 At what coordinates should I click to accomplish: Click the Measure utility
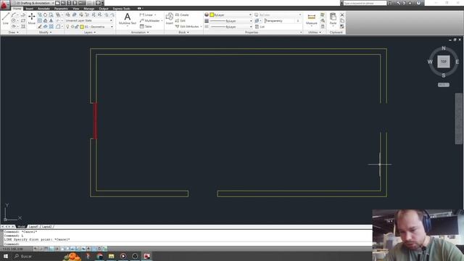pos(311,19)
